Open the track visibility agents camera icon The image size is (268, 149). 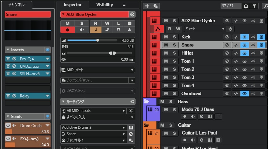[x=246, y=6]
